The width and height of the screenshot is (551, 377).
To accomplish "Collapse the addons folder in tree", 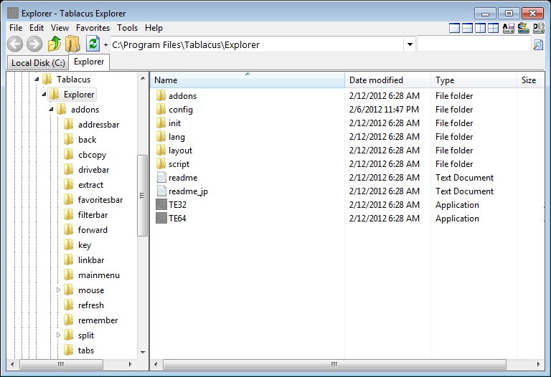I will point(51,110).
